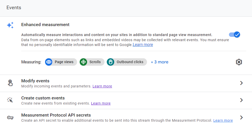Expand Create custom events chevron
The image size is (252, 125).
(x=241, y=100)
